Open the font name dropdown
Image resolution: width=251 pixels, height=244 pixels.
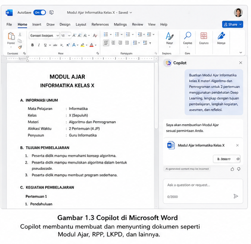click(x=57, y=35)
